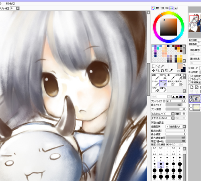Toggle 下のレイヤー clipping checkbox
Image resolution: width=201 pixels, height=181 pixels.
[x=189, y=79]
